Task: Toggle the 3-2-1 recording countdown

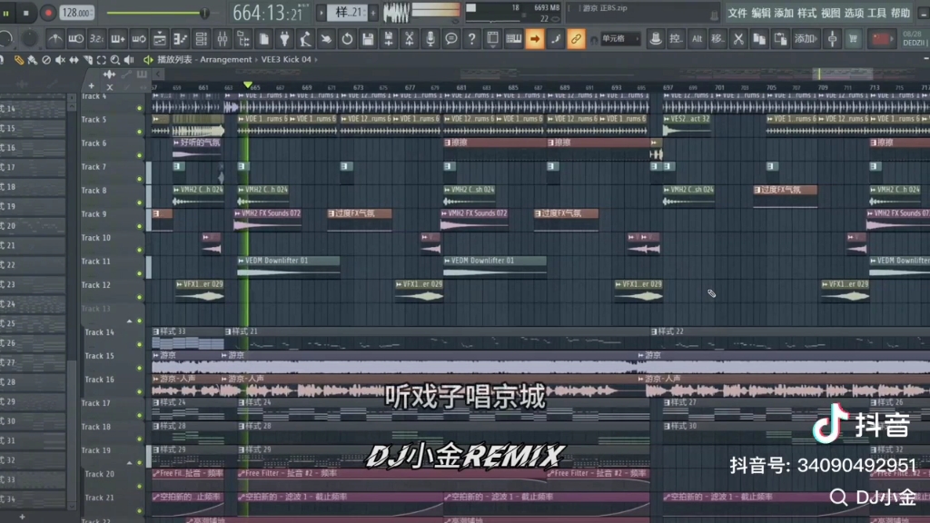Action: click(96, 39)
